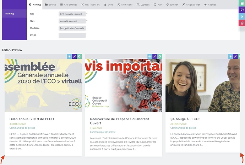Open the API/JavaScript tab
The width and height of the screenshot is (245, 165).
tap(191, 5)
